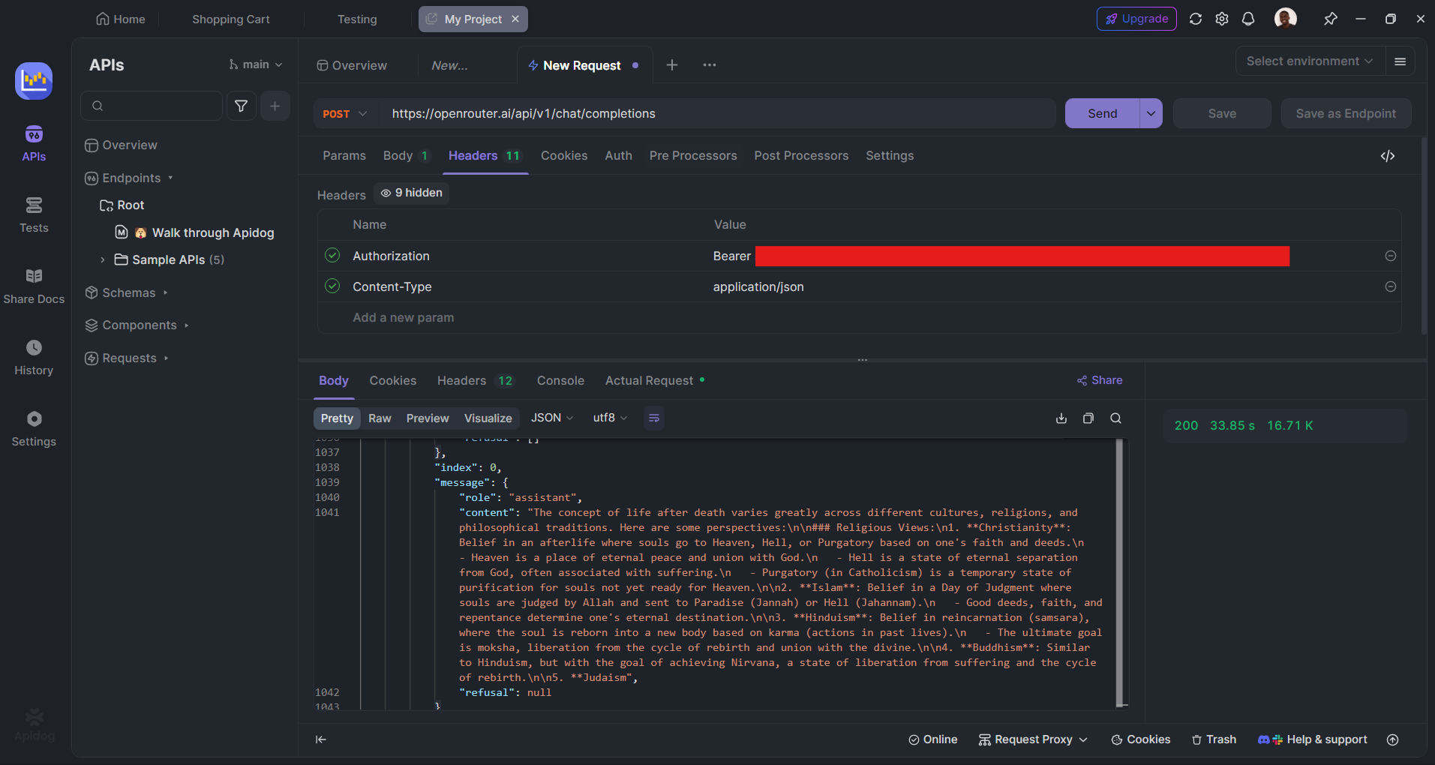The image size is (1435, 765).
Task: Click the Add a new param field
Action: point(404,318)
